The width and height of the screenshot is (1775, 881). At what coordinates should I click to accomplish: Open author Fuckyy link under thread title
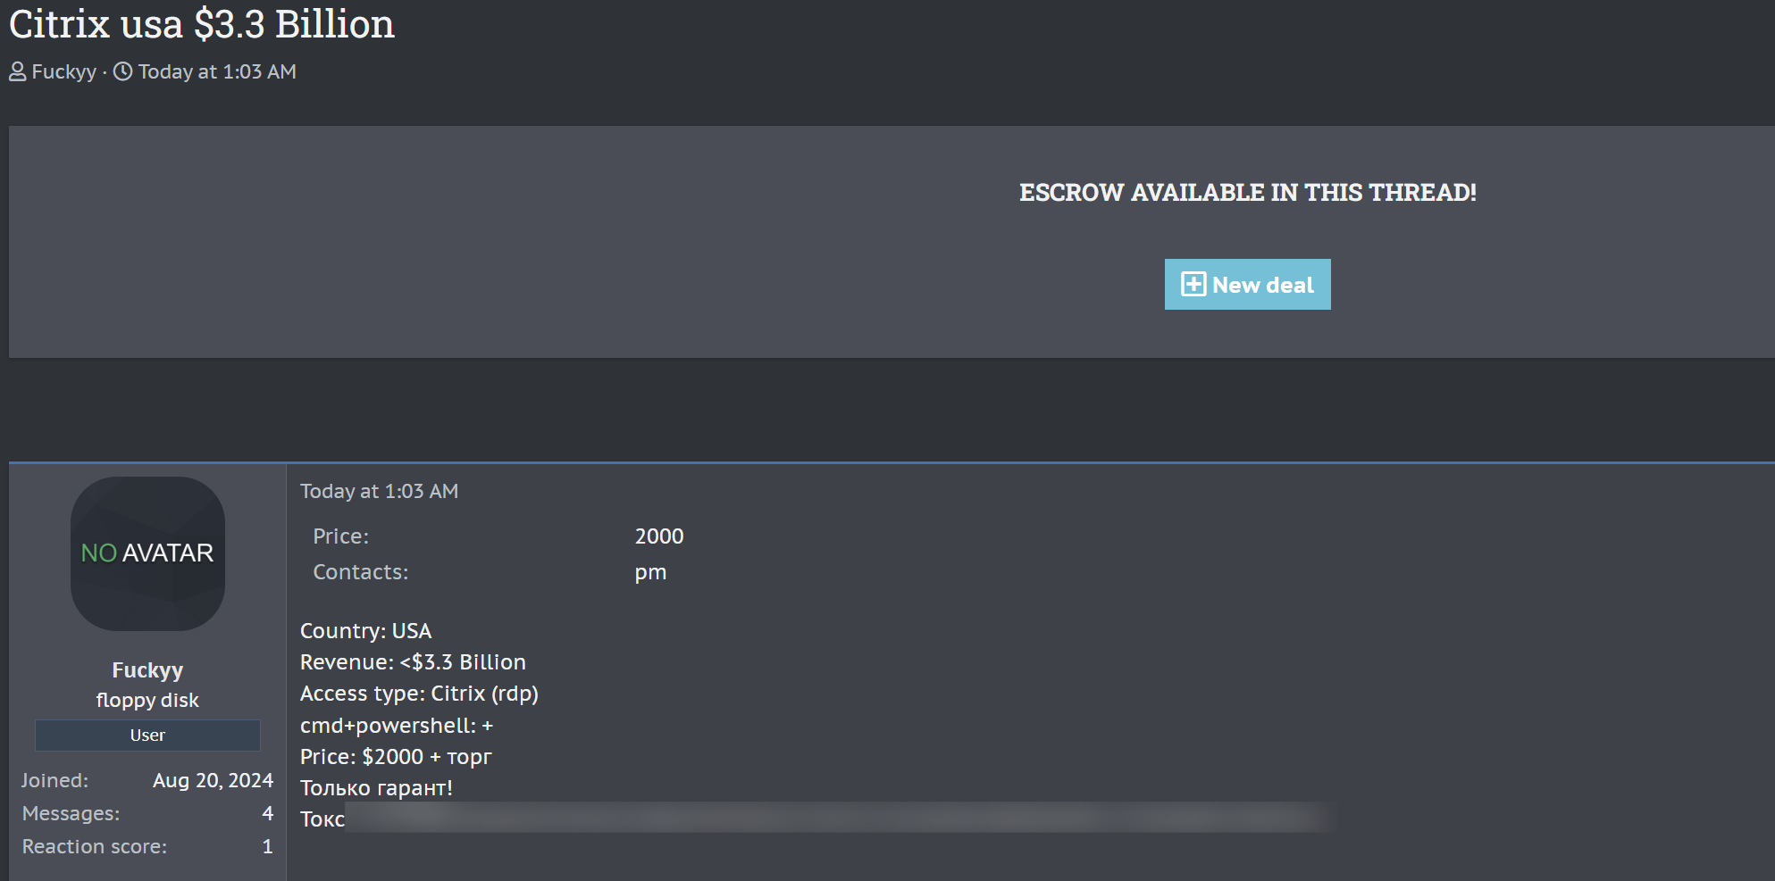click(x=63, y=71)
